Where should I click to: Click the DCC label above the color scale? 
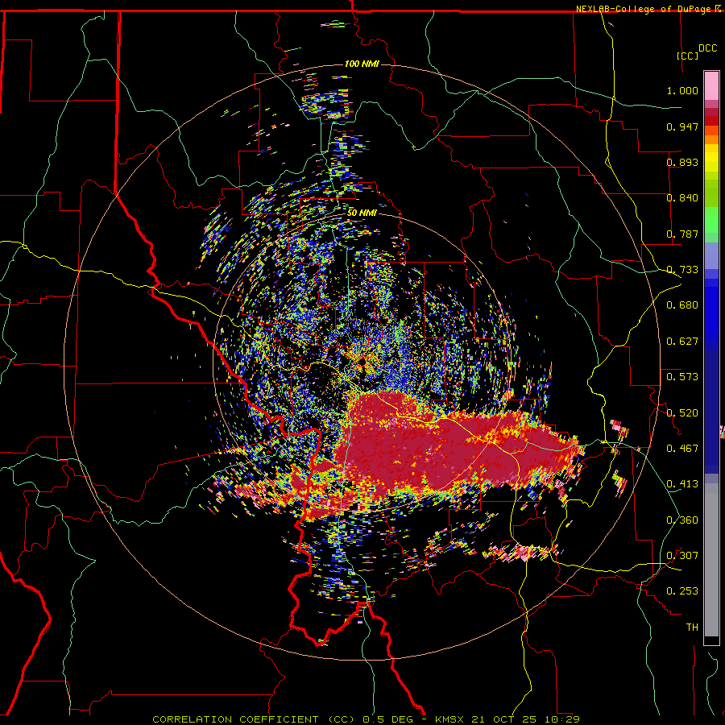708,48
